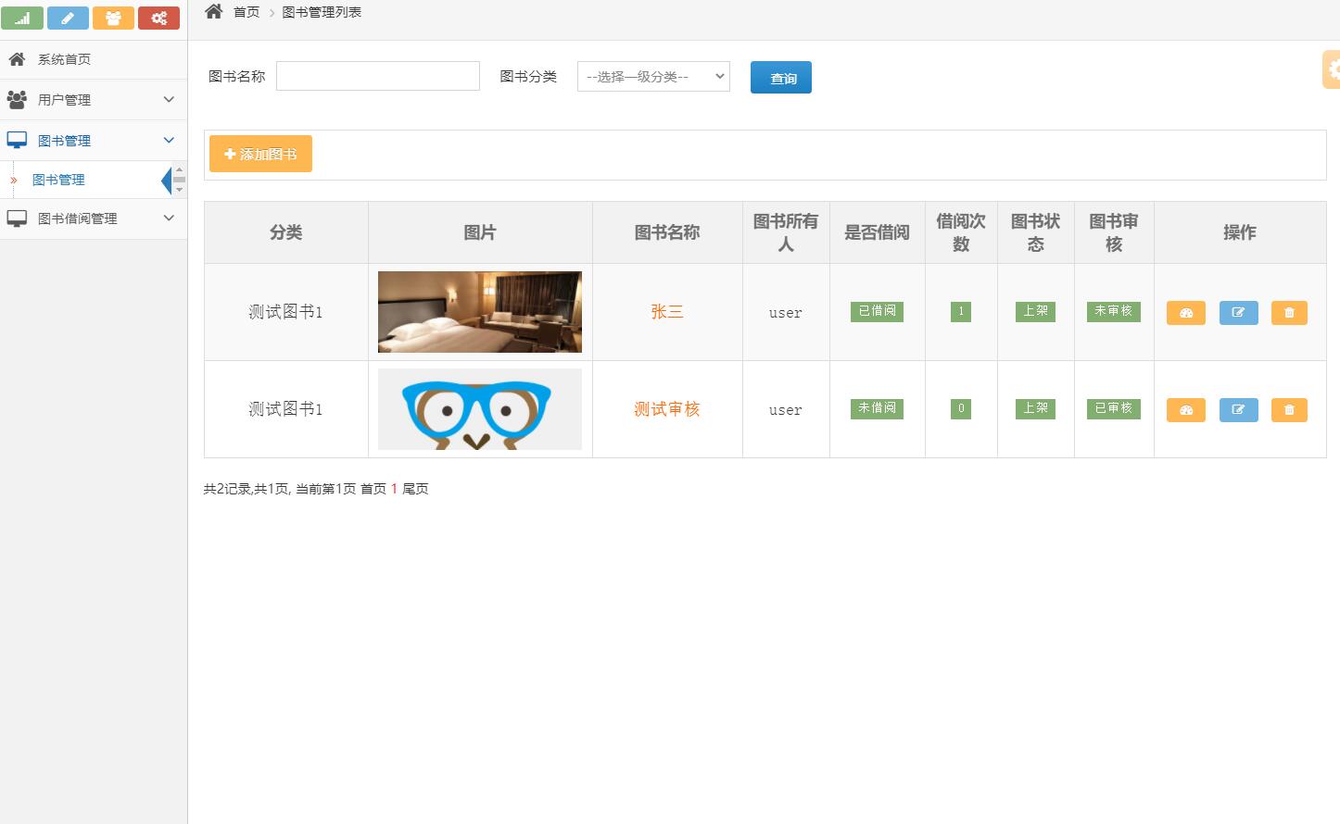Open the orange users group icon
This screenshot has height=824, width=1340.
(113, 17)
